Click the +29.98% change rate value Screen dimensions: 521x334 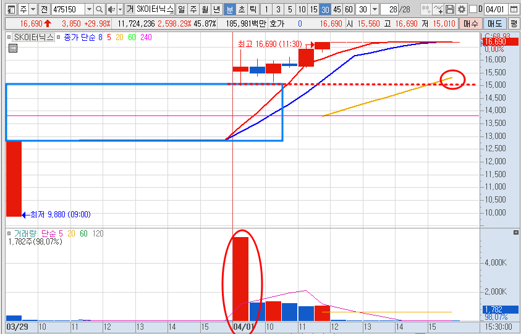coord(98,23)
